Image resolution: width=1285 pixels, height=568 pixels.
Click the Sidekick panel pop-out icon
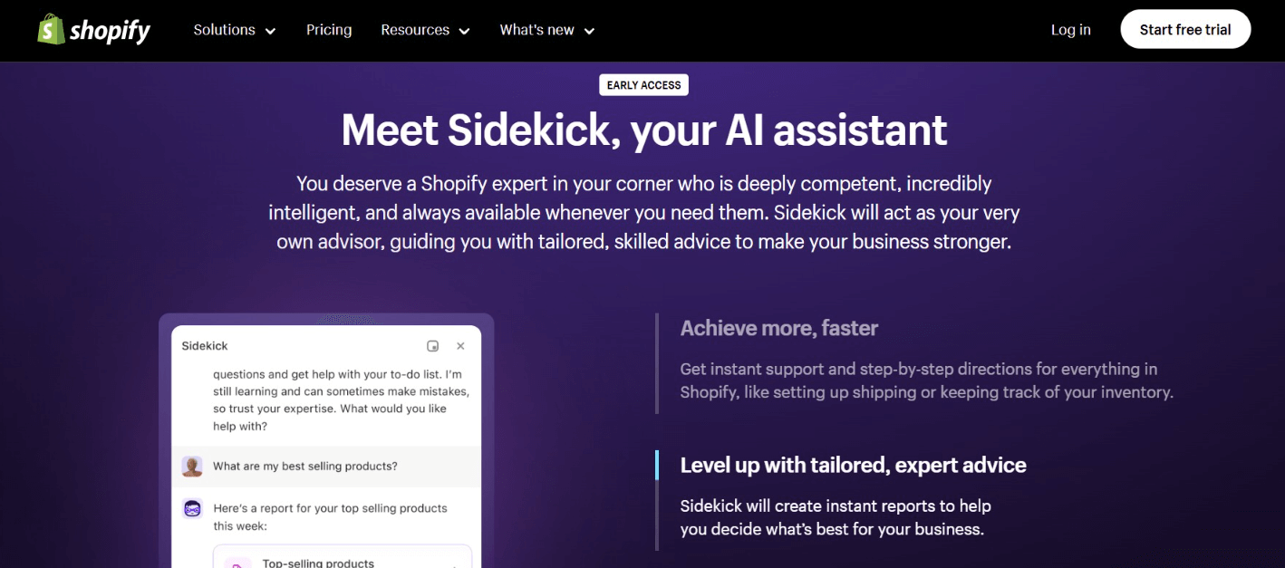pyautogui.click(x=432, y=346)
